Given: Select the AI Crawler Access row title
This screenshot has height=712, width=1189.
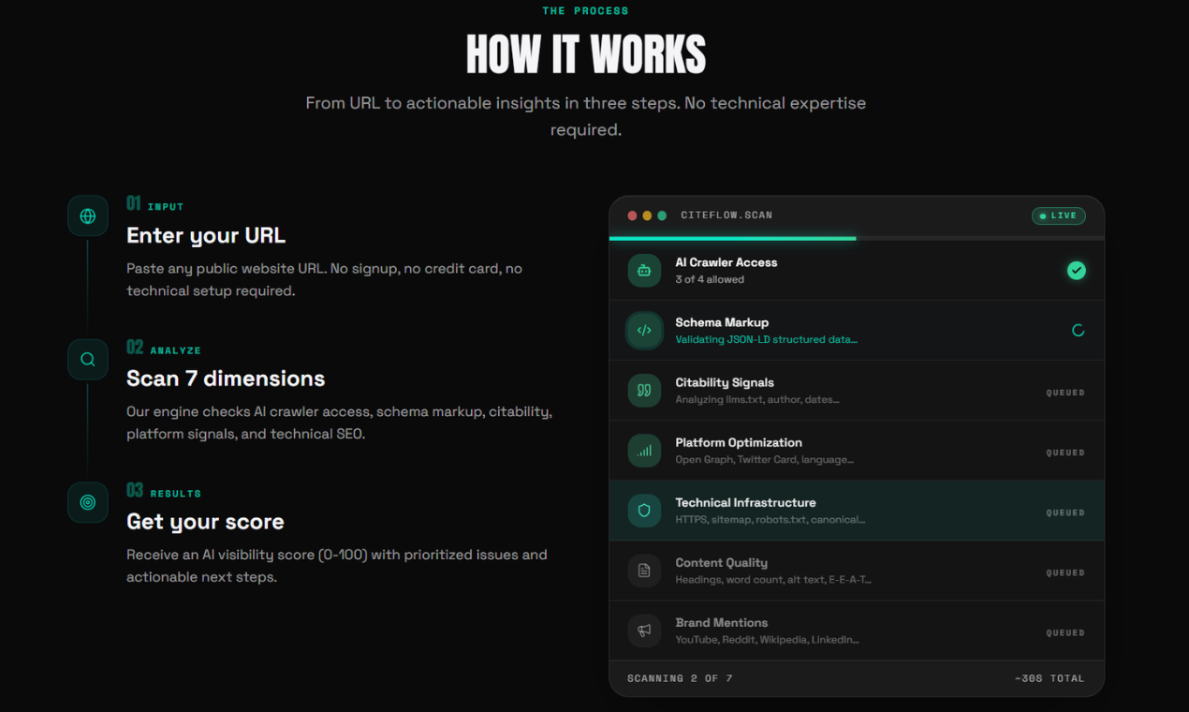Looking at the screenshot, I should [x=727, y=263].
